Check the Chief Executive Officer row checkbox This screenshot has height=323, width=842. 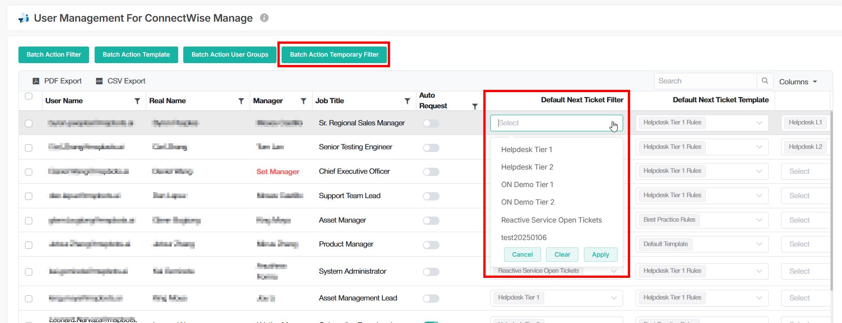point(29,172)
